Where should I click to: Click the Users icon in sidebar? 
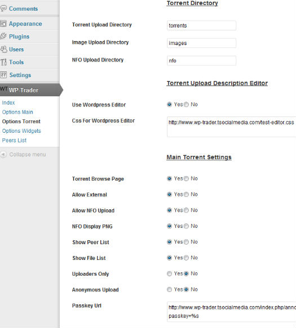[3, 49]
